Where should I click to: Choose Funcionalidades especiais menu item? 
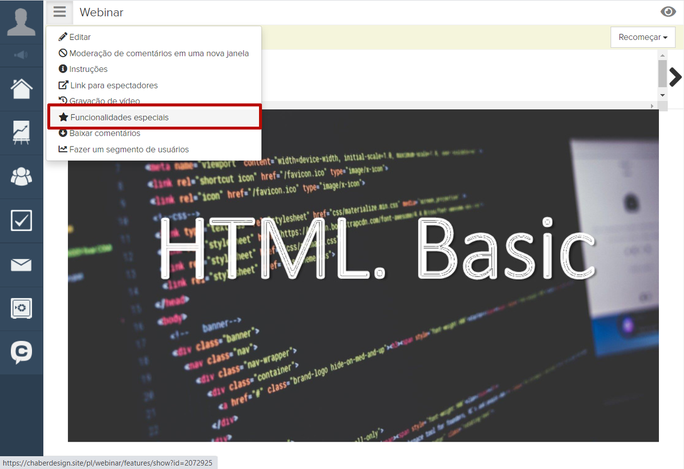point(119,117)
